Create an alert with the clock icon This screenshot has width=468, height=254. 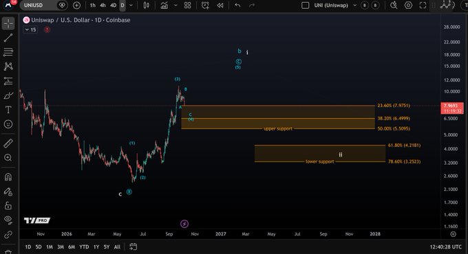205,5
